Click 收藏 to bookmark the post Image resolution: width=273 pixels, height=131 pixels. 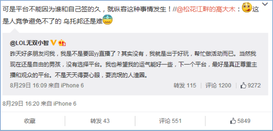(x=30, y=121)
